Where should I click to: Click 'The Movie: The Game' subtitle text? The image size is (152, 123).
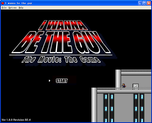tap(60, 60)
